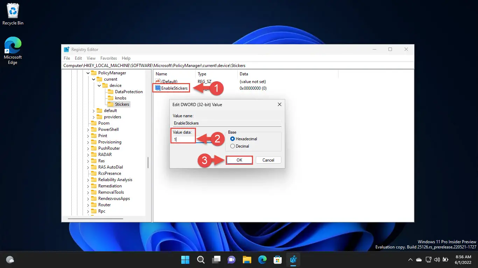
Task: Select the (Default) string value icon
Action: tap(157, 81)
